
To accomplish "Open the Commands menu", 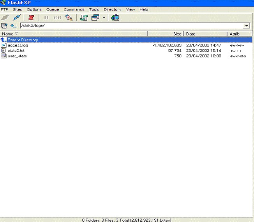I will coord(74,9).
